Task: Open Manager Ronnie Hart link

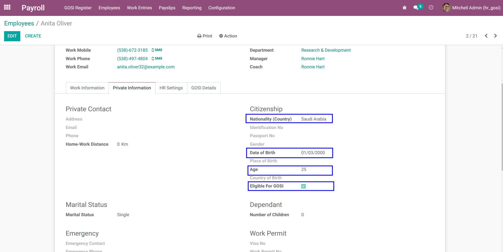Action: tap(313, 59)
